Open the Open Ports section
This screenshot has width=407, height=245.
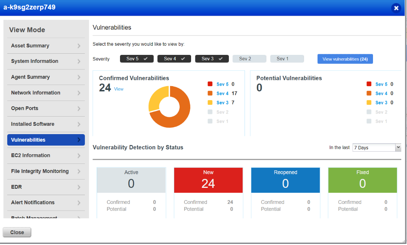click(24, 108)
